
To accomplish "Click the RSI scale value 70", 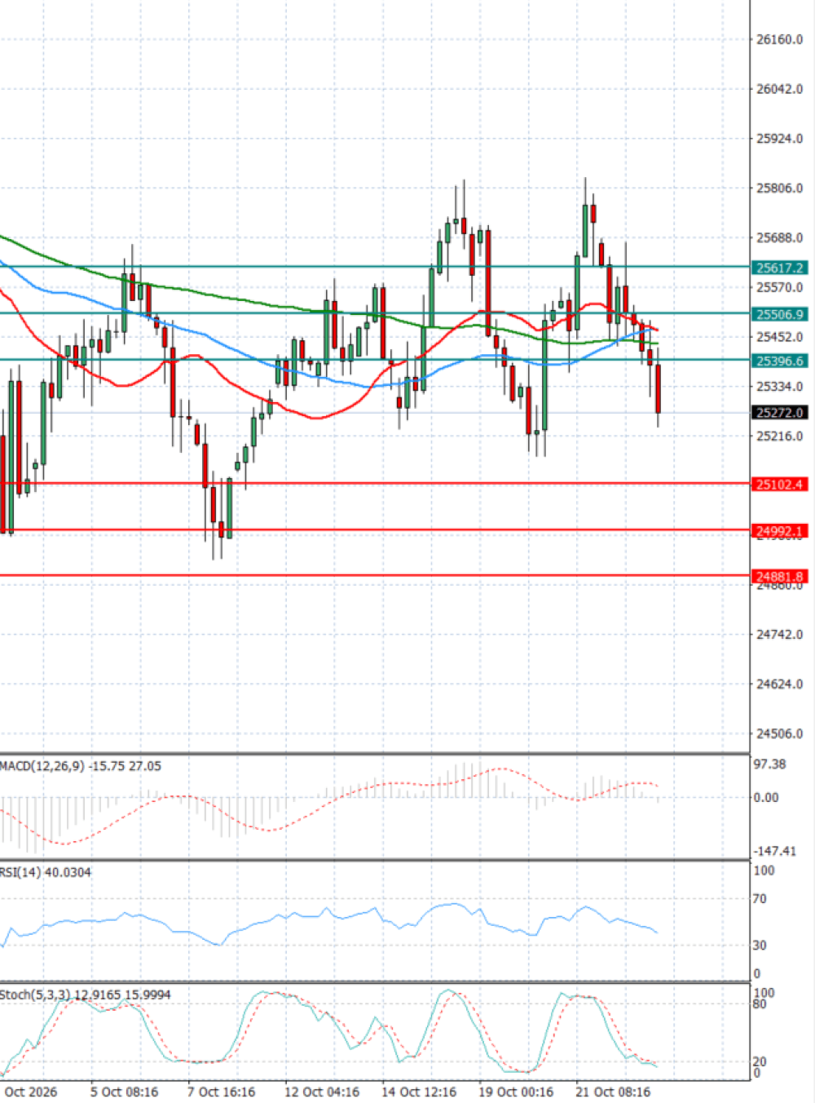I will (760, 899).
